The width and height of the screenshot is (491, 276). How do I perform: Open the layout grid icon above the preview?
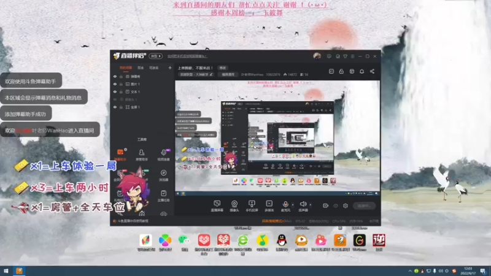coord(352,71)
